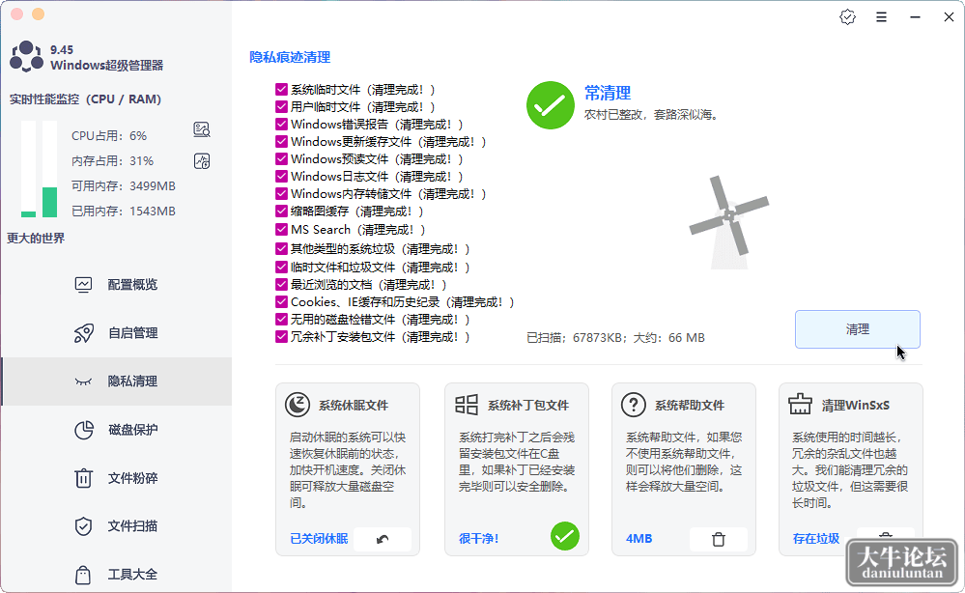Click the 文件粉碎 trash can icon
The height and width of the screenshot is (593, 965).
[83, 478]
